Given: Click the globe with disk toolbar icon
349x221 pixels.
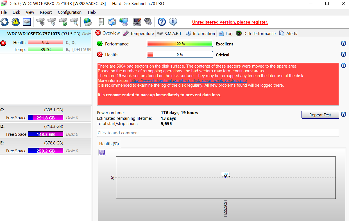Looking at the screenshot, I should pos(87,22).
